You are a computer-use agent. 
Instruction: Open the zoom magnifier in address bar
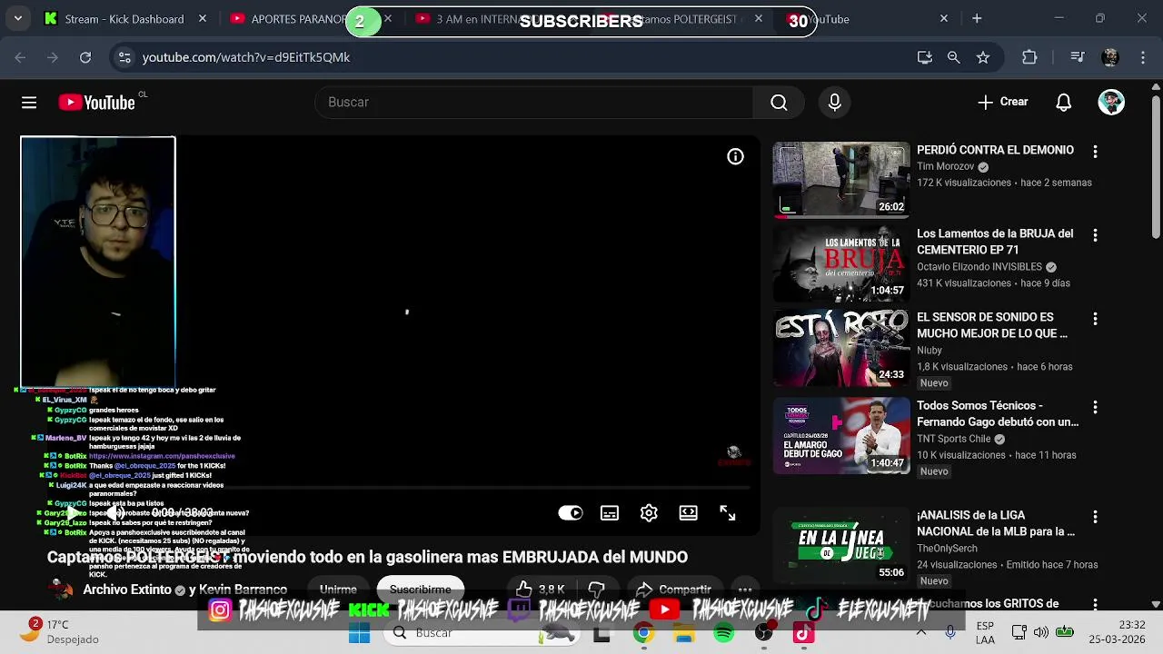(953, 57)
